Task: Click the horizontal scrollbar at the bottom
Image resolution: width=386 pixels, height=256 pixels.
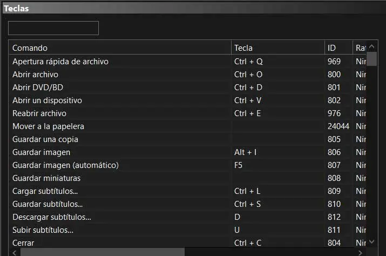Action: point(103,252)
